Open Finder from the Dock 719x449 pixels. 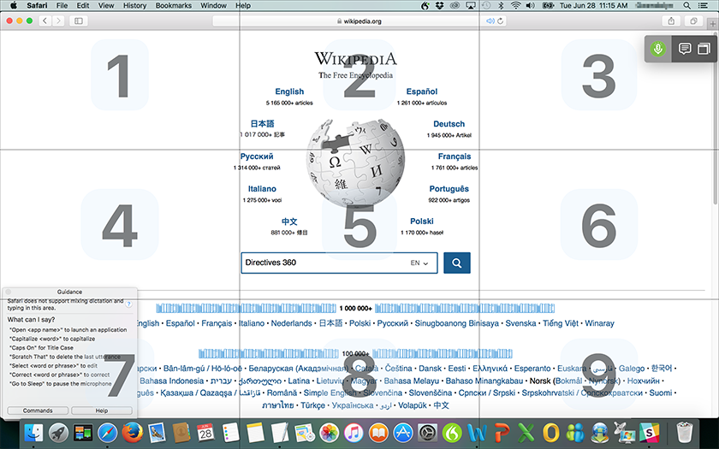(x=33, y=433)
